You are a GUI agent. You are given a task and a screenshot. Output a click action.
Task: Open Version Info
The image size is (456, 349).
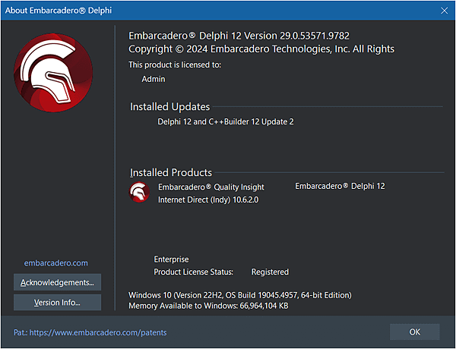coord(57,303)
